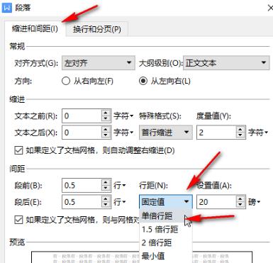This screenshot has width=273, height=263.
Task: Increase 文本之前 value with up spinner
Action: pos(106,113)
